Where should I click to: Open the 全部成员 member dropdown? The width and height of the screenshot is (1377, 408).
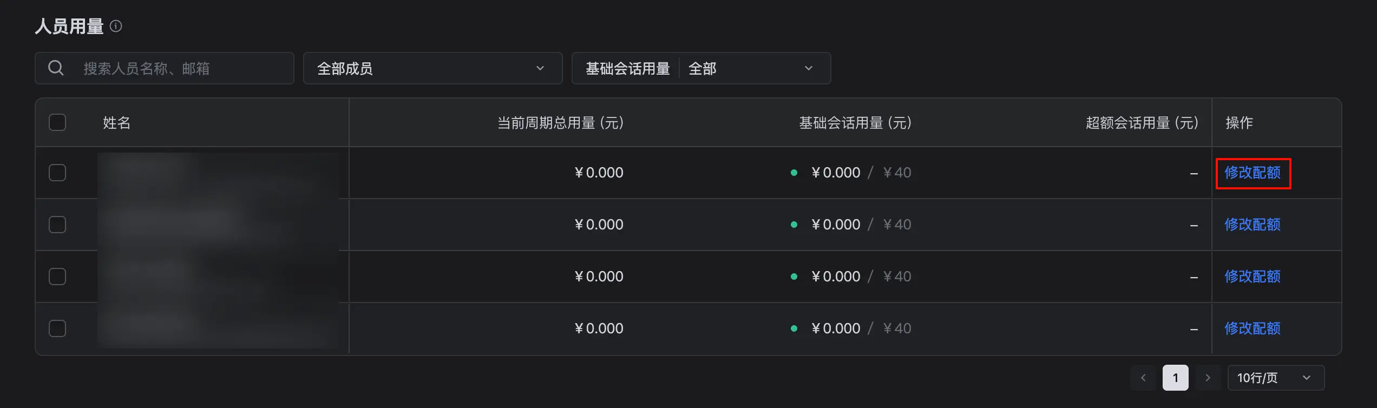[432, 68]
